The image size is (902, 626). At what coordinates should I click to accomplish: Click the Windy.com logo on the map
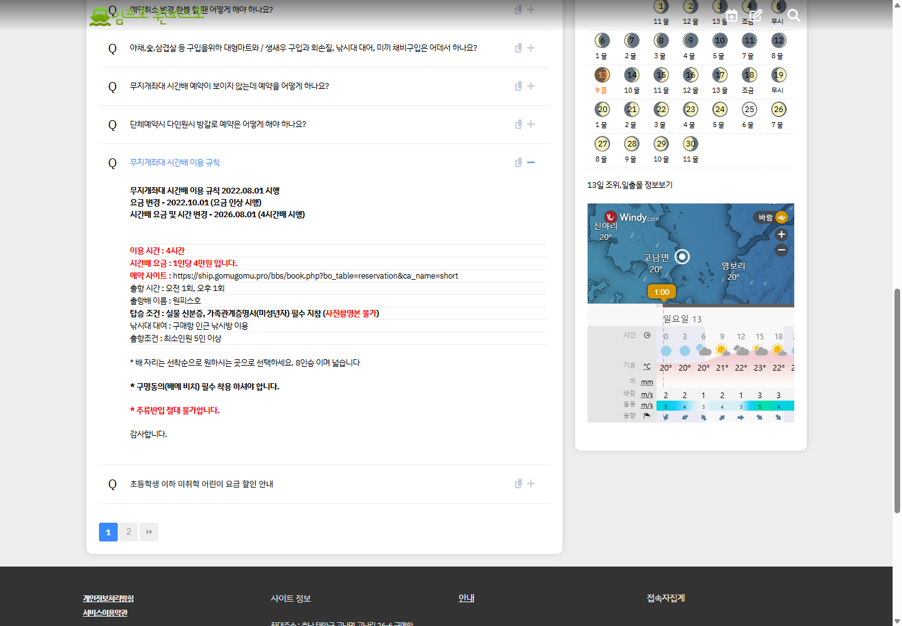click(x=631, y=217)
